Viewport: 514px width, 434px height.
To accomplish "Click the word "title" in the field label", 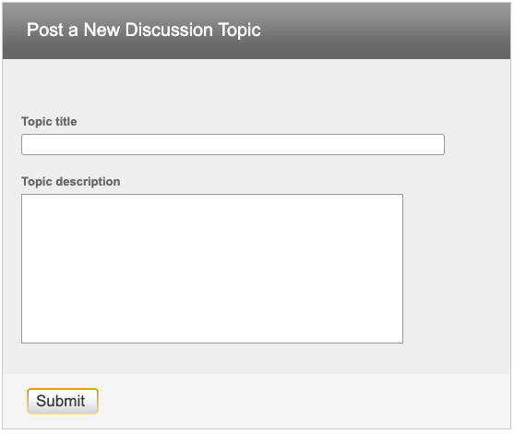I will coord(66,121).
